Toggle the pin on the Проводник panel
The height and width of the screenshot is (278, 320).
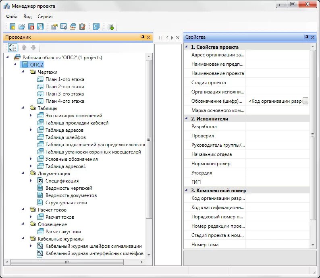coord(142,37)
